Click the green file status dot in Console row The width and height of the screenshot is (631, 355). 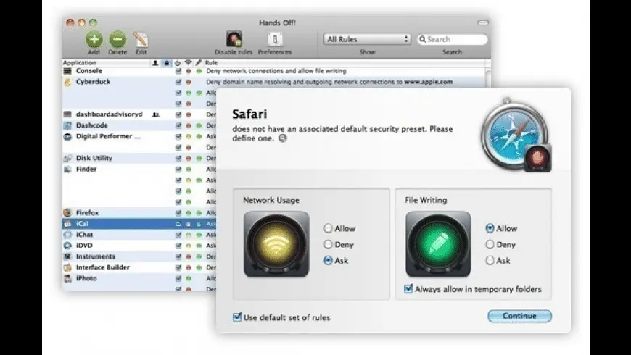click(199, 71)
